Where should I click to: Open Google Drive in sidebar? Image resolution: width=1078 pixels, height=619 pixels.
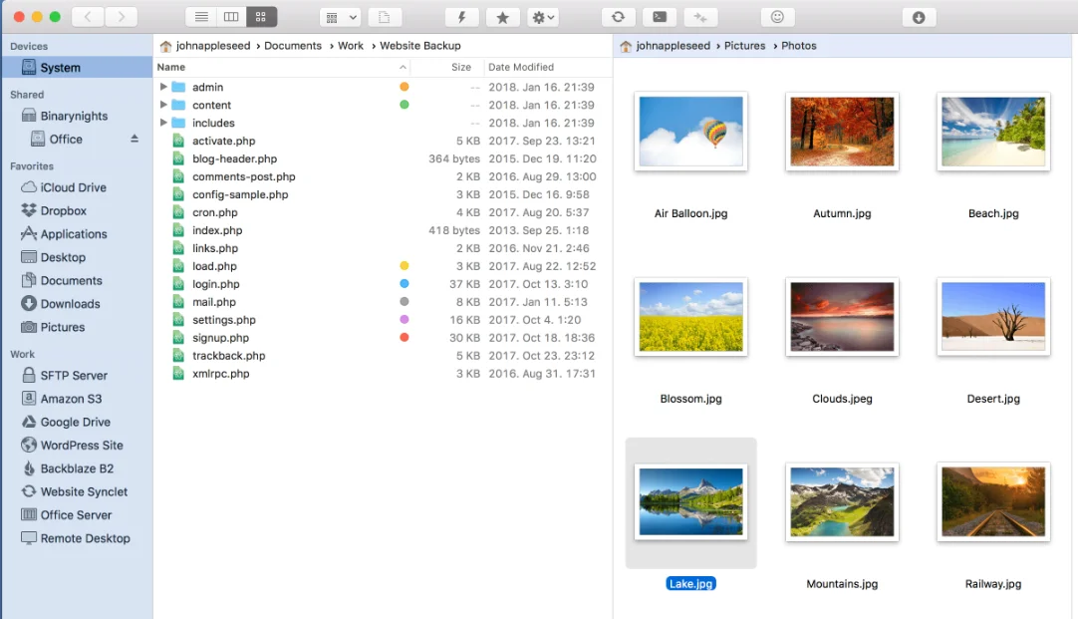click(75, 422)
